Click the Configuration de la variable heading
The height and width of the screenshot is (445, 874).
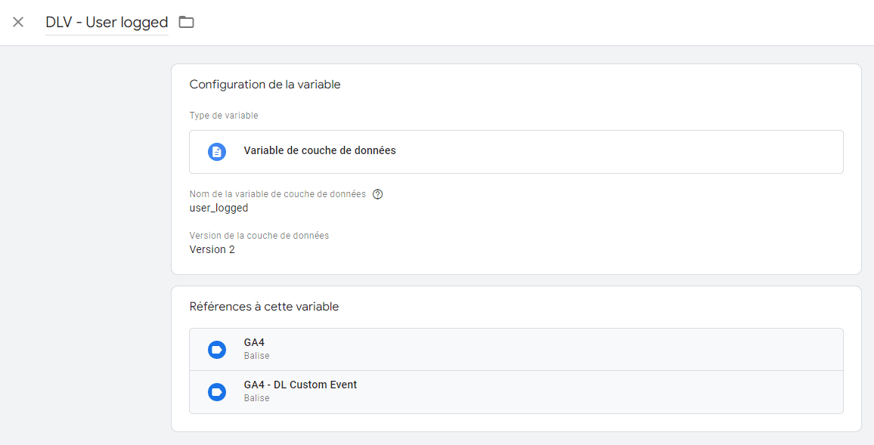[x=265, y=85]
